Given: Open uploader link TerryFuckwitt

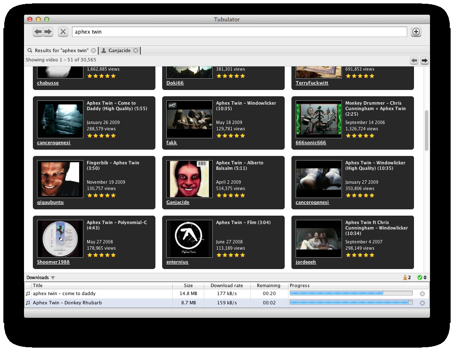Looking at the screenshot, I should 312,83.
